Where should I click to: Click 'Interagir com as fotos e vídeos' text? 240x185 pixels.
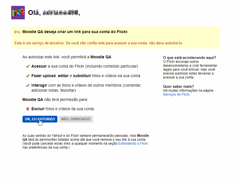coord(86,88)
